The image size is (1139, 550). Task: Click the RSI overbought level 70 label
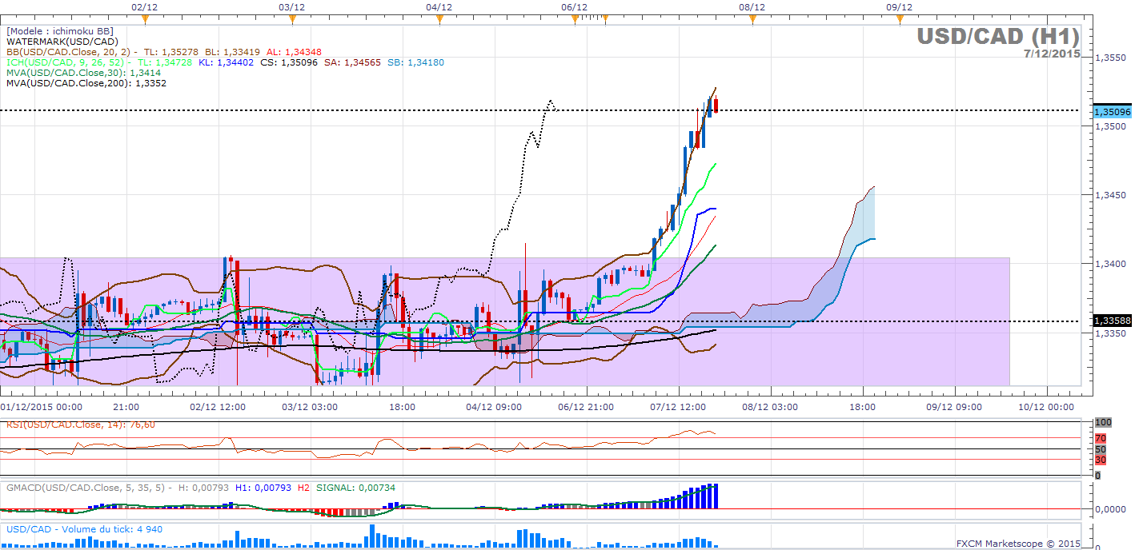(1101, 438)
